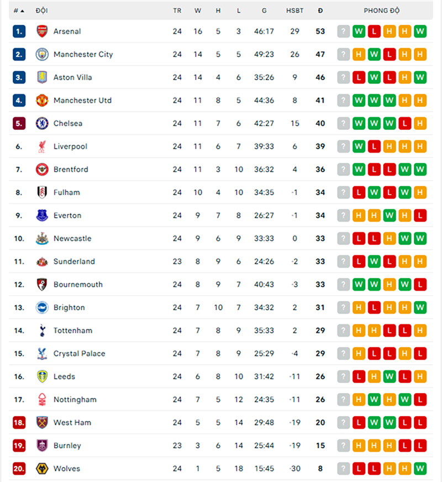
Task: Sort standings by HSBT goal difference
Action: coord(294,11)
